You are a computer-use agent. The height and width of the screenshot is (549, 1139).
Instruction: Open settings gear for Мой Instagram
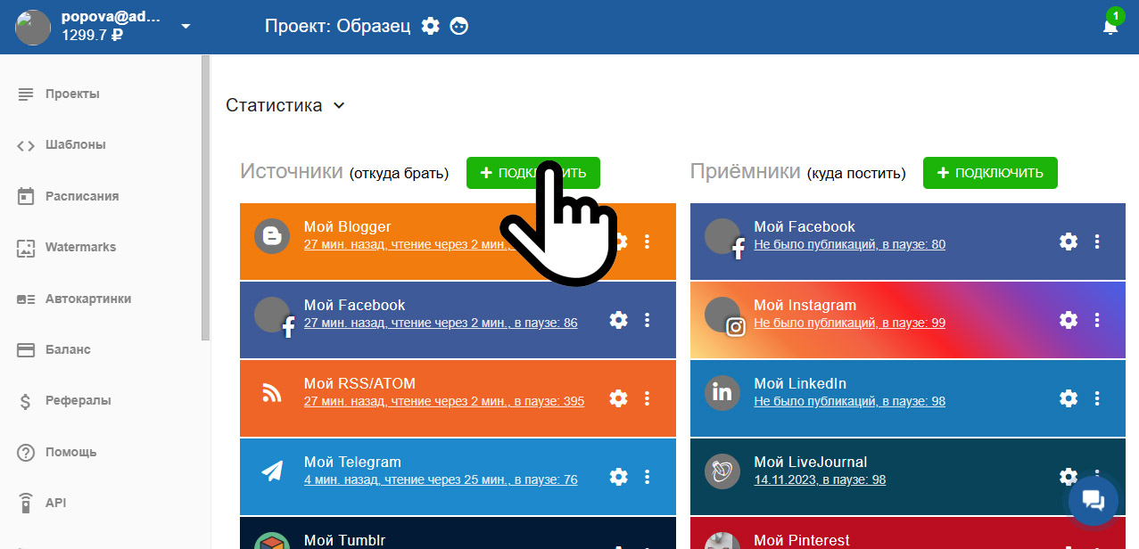(1069, 320)
